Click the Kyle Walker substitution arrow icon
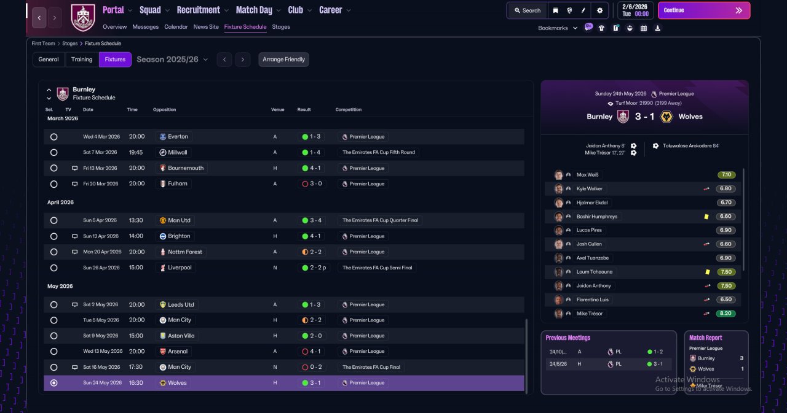 pyautogui.click(x=707, y=189)
